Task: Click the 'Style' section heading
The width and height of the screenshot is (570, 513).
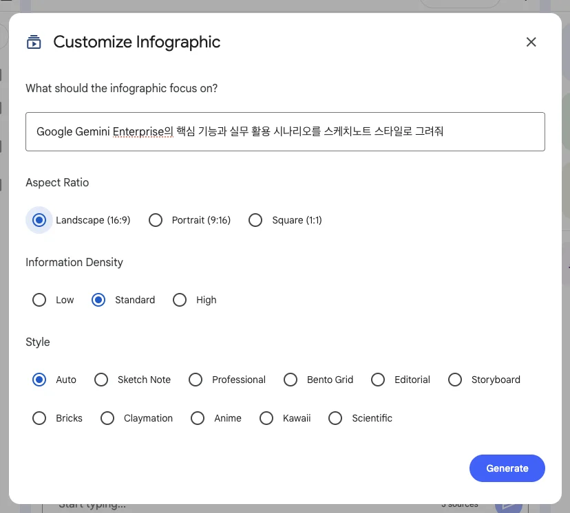Action: 38,342
